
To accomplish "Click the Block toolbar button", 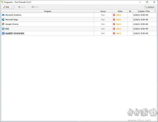I will click(35, 7).
